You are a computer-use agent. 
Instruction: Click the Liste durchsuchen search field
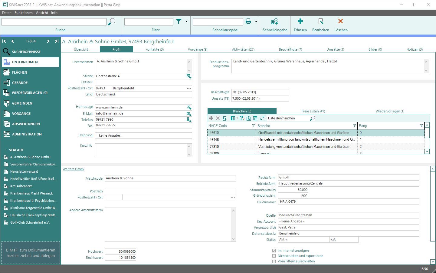pos(288,118)
